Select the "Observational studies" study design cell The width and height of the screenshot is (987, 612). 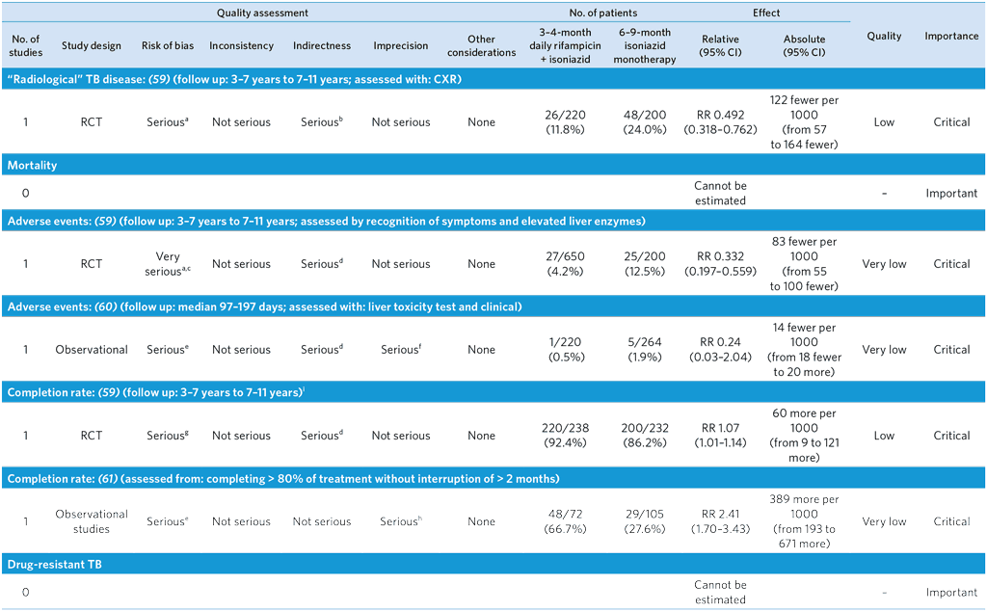(92, 521)
